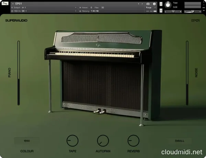206x158 pixels.
Task: Toggle the Mute (M) button
Action: 161,11
